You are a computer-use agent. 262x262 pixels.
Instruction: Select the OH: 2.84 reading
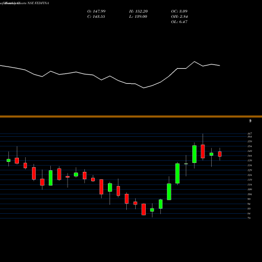(x=179, y=17)
